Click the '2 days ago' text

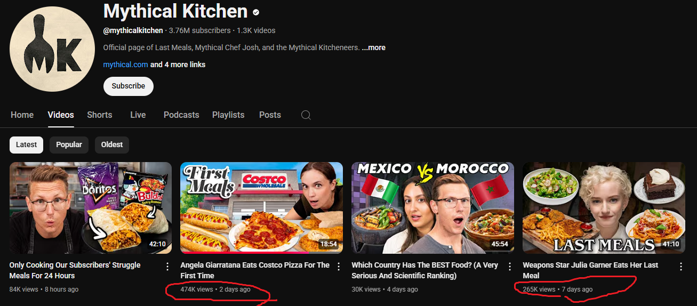point(235,289)
